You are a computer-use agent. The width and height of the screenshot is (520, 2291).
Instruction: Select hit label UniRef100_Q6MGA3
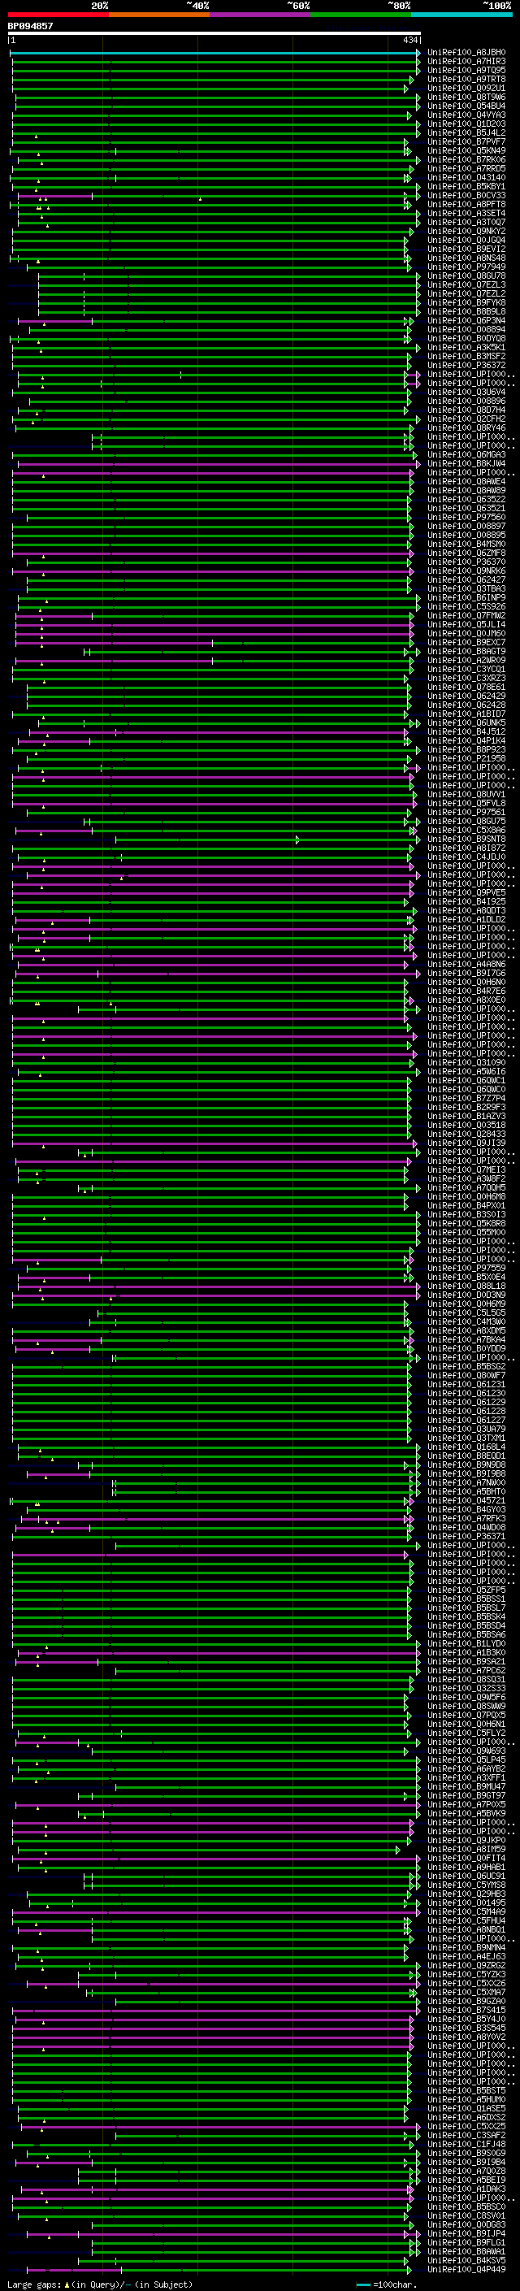point(466,454)
